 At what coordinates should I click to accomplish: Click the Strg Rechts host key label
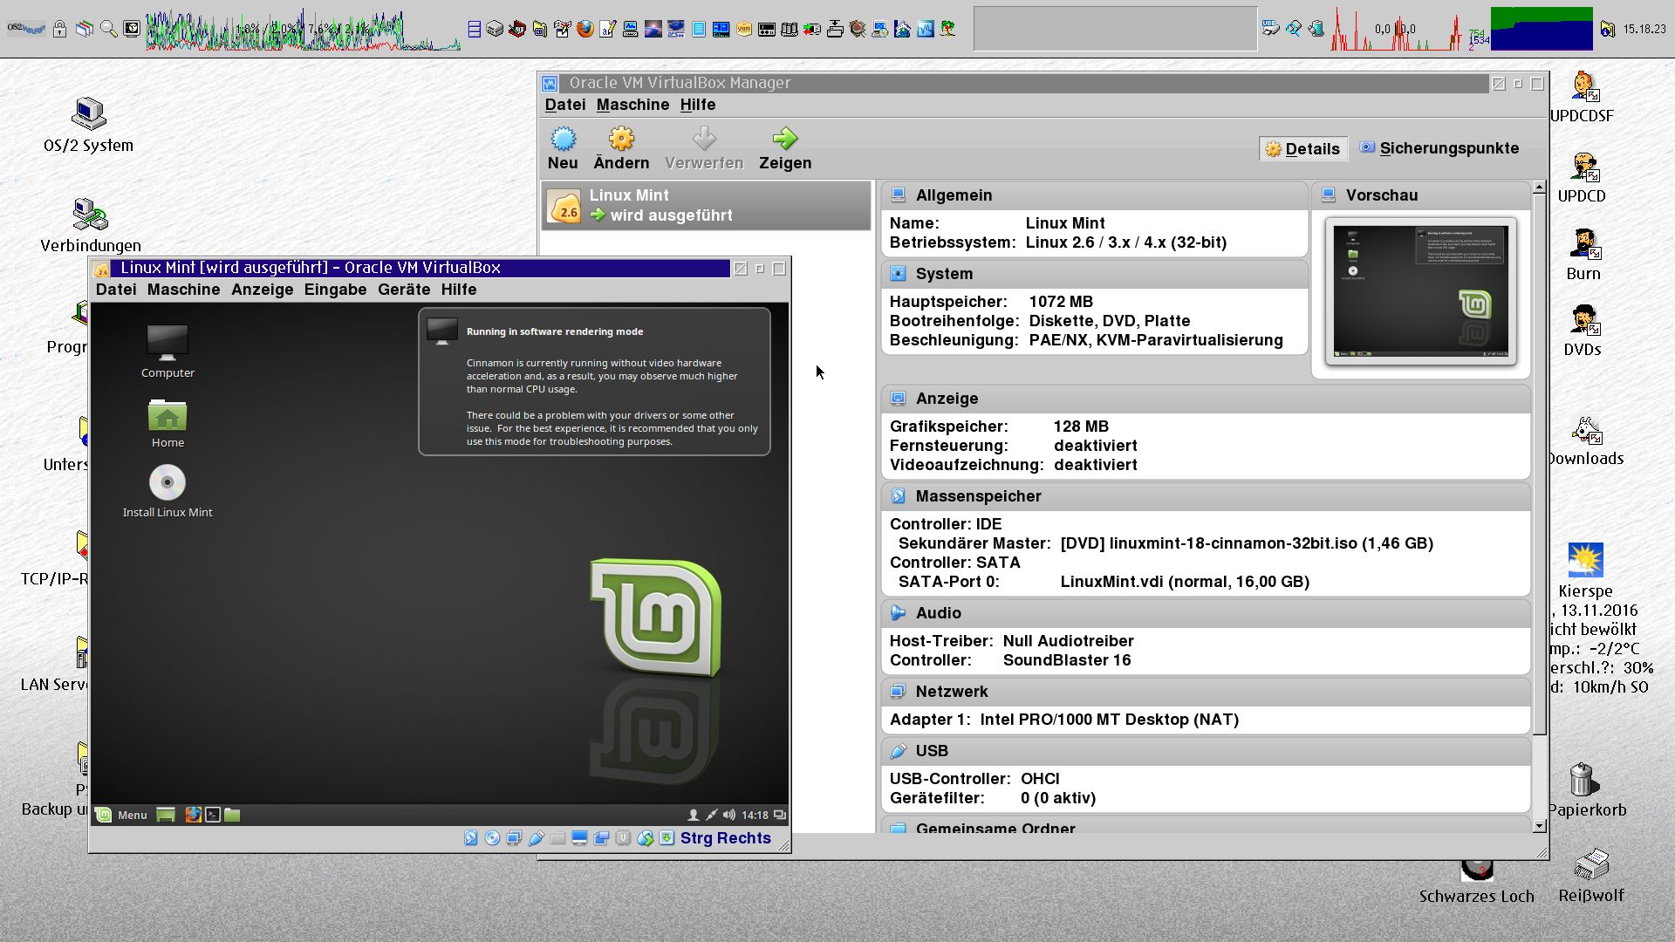726,838
